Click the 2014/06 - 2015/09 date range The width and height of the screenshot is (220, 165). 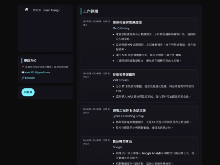point(92,109)
